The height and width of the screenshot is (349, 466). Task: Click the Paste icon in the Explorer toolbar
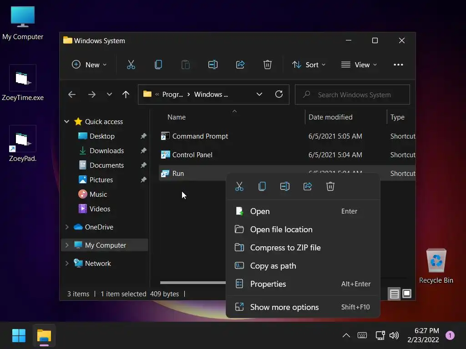click(186, 65)
